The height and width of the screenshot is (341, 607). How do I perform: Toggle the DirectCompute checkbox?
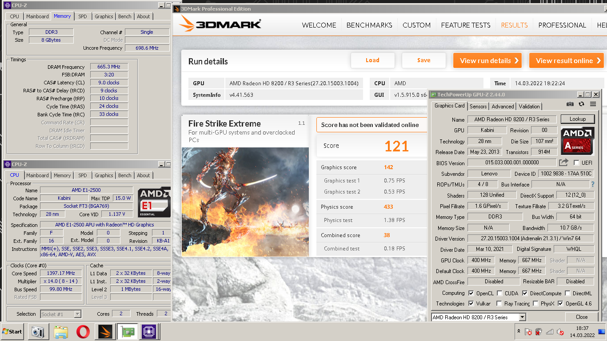coord(525,293)
